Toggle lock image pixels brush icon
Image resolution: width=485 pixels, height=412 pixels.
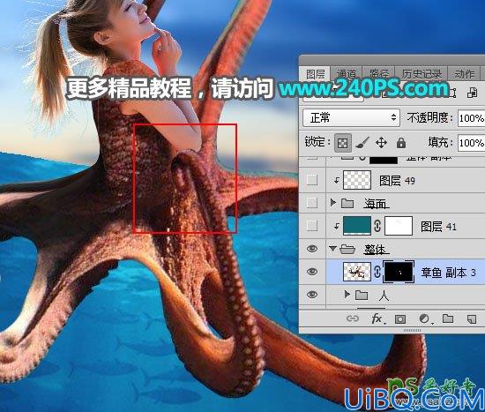362,143
